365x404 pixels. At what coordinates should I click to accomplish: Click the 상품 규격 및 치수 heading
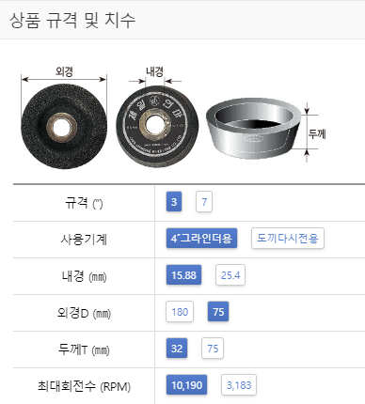(x=72, y=21)
